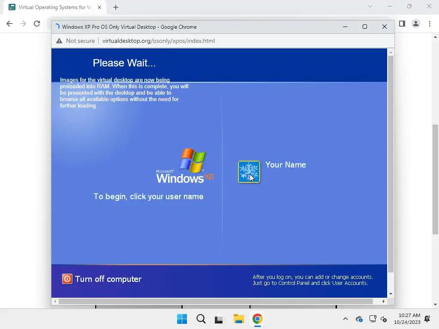Image resolution: width=439 pixels, height=329 pixels.
Task: Reload the page in main Chrome window
Action: tap(37, 24)
